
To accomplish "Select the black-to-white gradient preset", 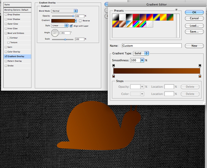I will point(129,17).
